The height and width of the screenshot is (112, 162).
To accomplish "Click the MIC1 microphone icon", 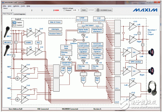I will pyautogui.click(x=7, y=32).
